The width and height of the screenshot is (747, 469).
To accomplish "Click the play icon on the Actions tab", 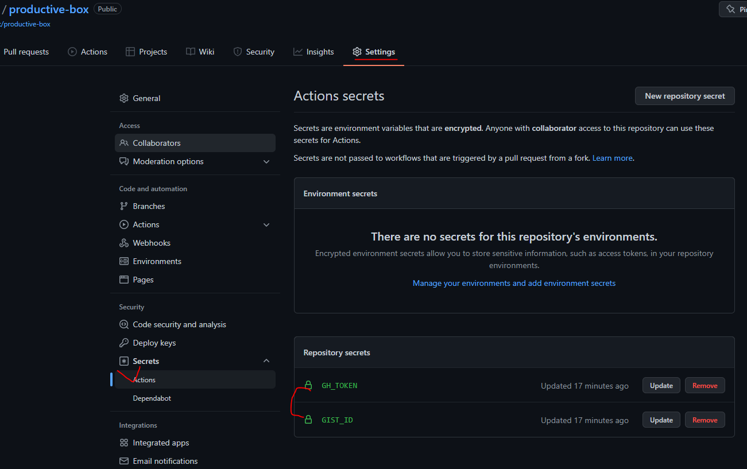I will tap(72, 52).
